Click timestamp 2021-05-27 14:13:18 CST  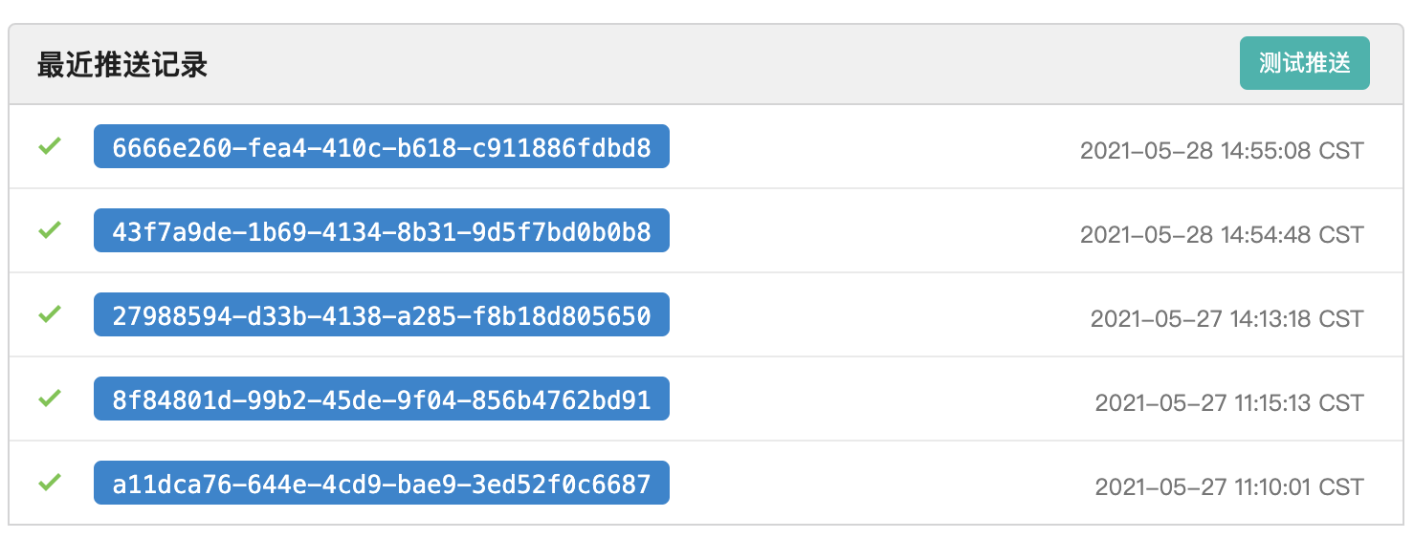(1227, 318)
